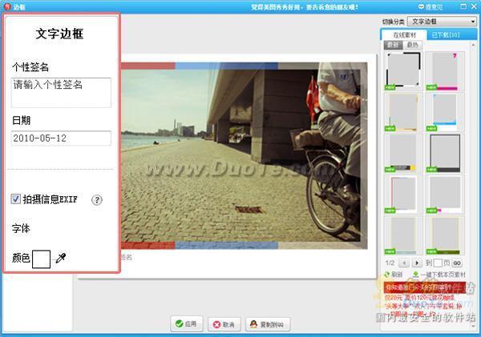Screen dimensions: 481x337
Task: Click the 复制到QQ button
Action: click(x=268, y=324)
